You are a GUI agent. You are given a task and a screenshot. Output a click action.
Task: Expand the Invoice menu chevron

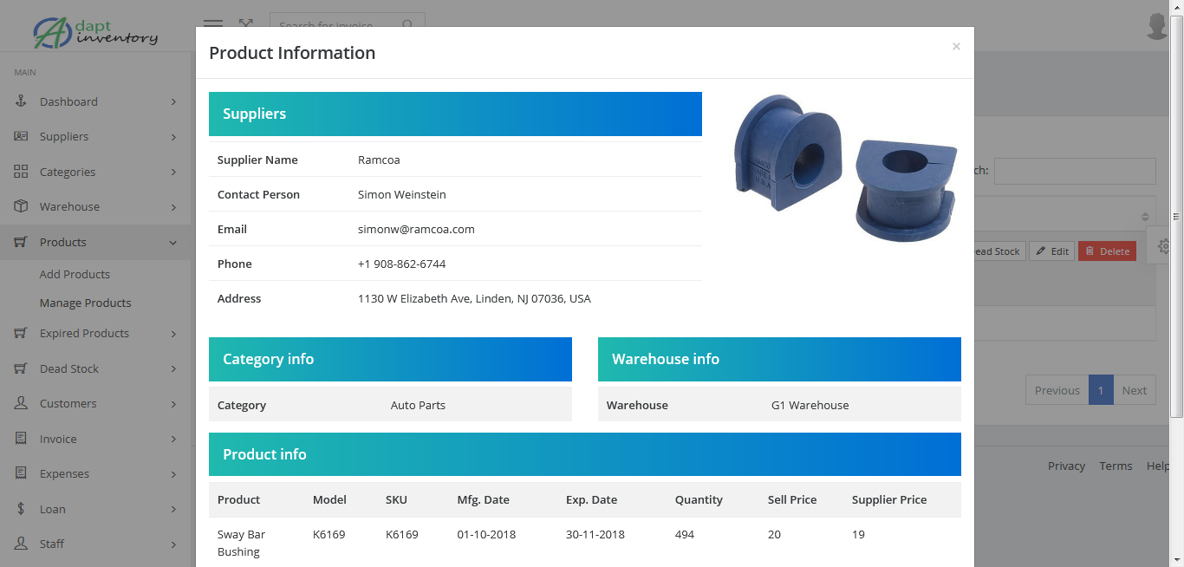(173, 439)
